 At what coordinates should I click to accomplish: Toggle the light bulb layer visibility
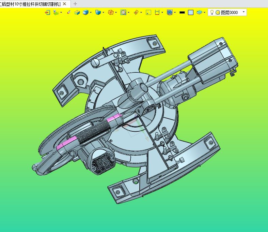[212, 12]
